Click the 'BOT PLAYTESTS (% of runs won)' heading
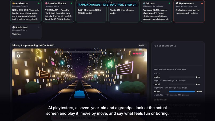 pyautogui.click(x=170, y=69)
